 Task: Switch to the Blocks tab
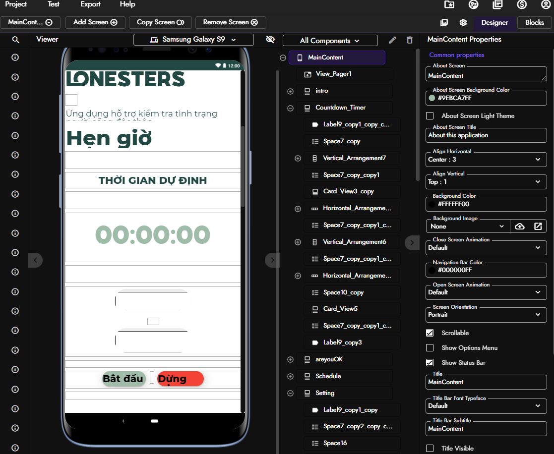tap(534, 22)
